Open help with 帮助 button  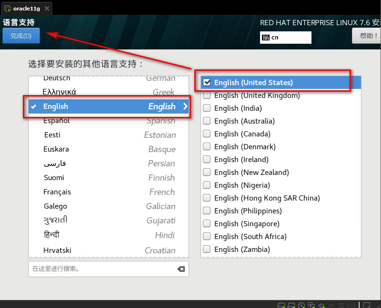[x=368, y=36]
